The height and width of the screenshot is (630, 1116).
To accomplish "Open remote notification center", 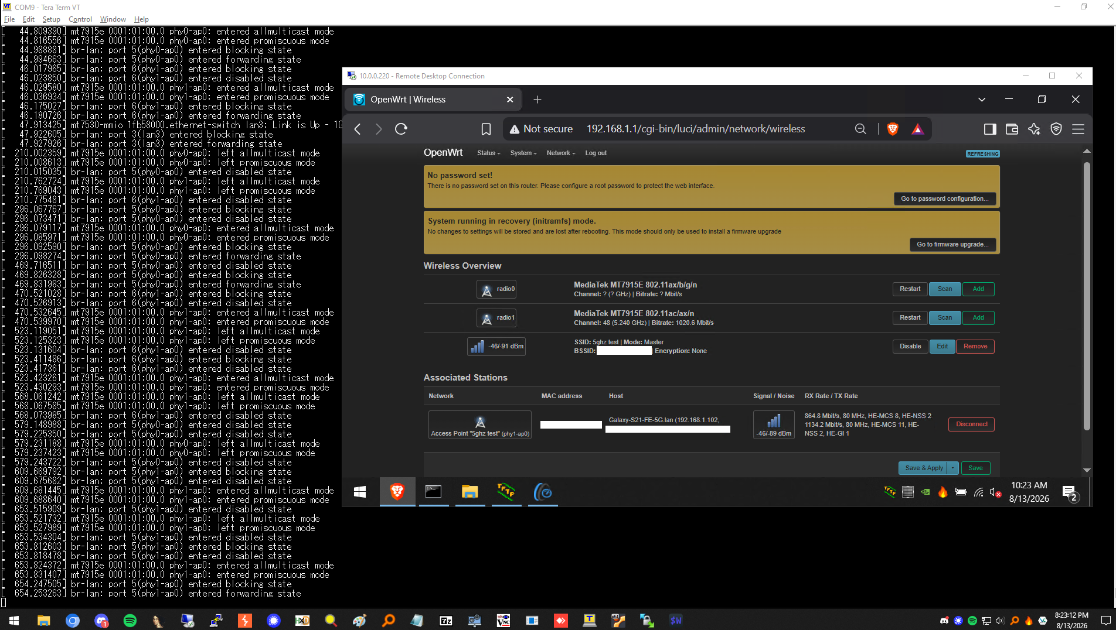I will pos(1070,493).
